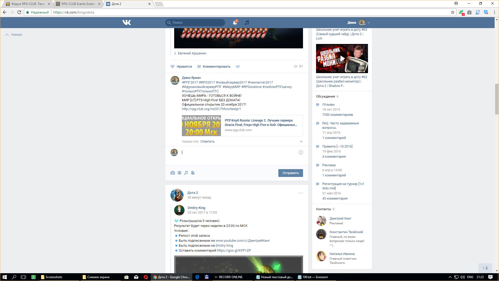Open Microsoft Edge from the taskbar

(197, 277)
